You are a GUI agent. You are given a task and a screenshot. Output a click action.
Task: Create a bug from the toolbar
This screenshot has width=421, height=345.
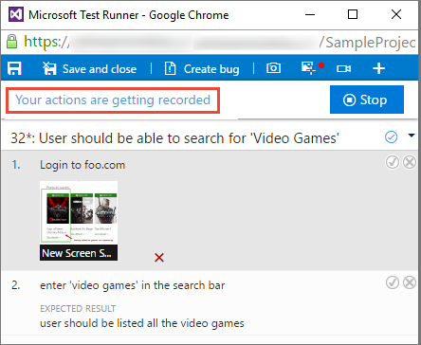pyautogui.click(x=202, y=69)
